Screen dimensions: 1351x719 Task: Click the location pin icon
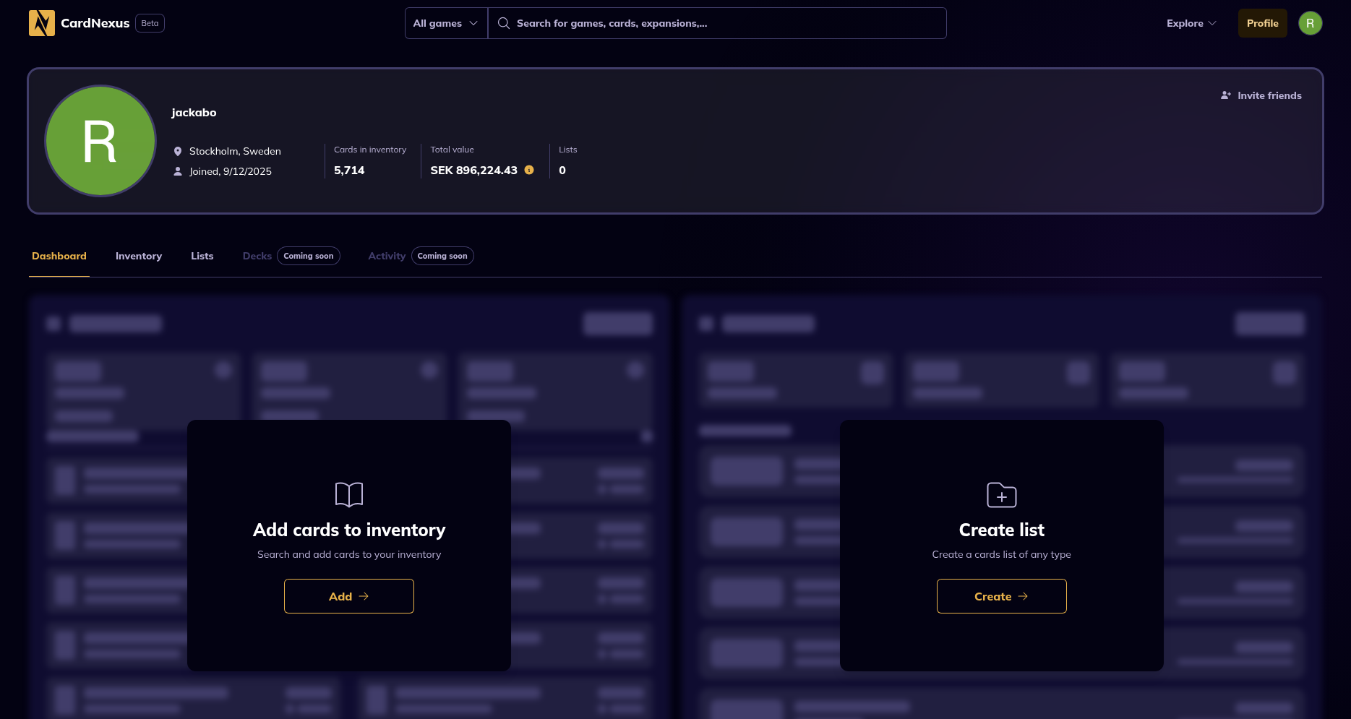click(178, 151)
